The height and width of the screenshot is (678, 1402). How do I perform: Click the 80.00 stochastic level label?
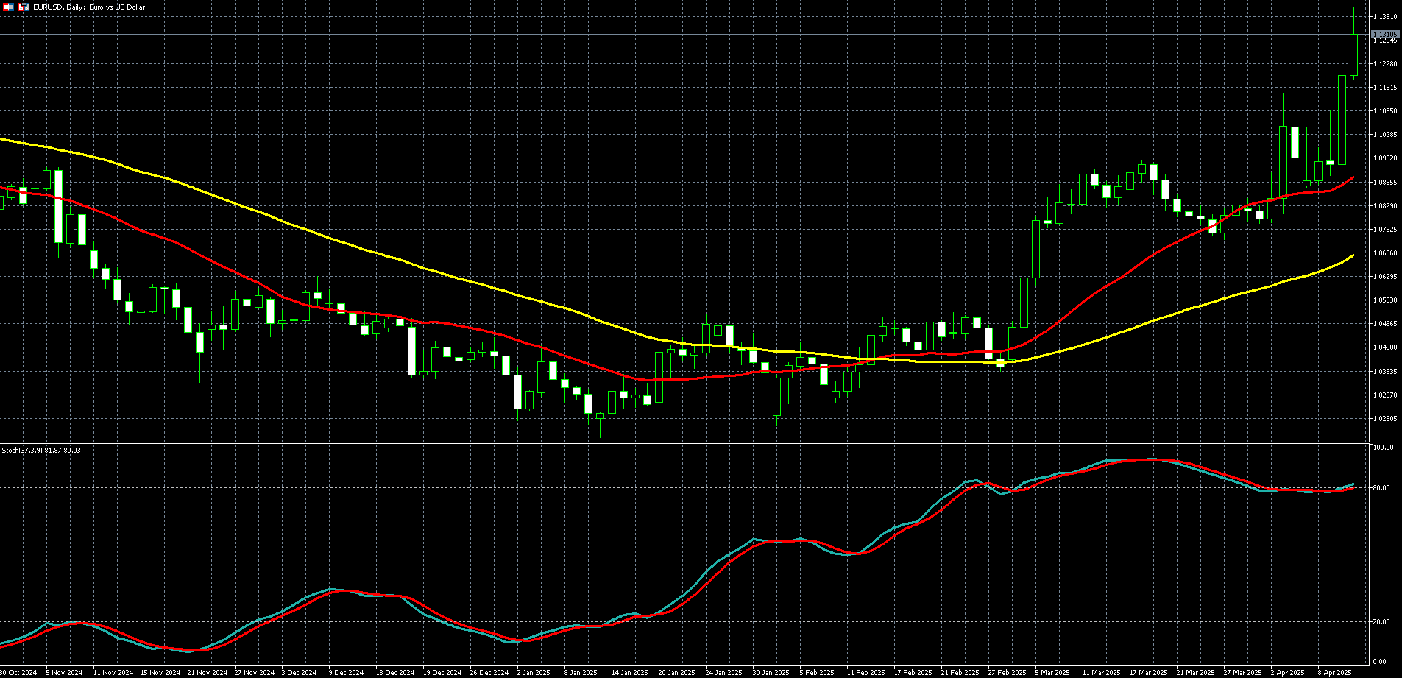1383,487
